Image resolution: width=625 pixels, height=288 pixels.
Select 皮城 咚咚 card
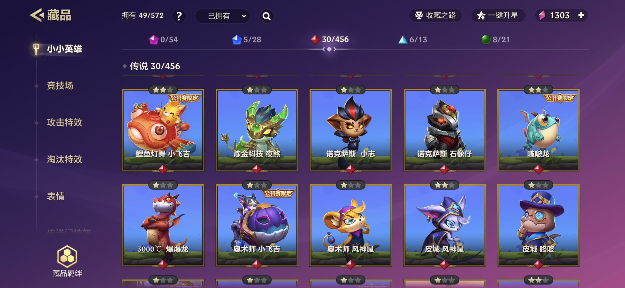(538, 225)
